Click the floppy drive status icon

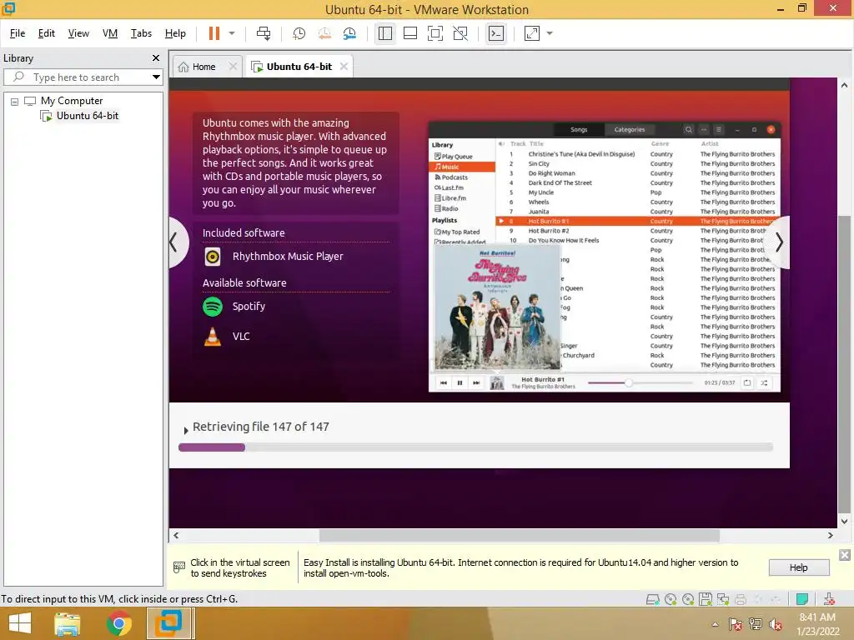[x=706, y=599]
